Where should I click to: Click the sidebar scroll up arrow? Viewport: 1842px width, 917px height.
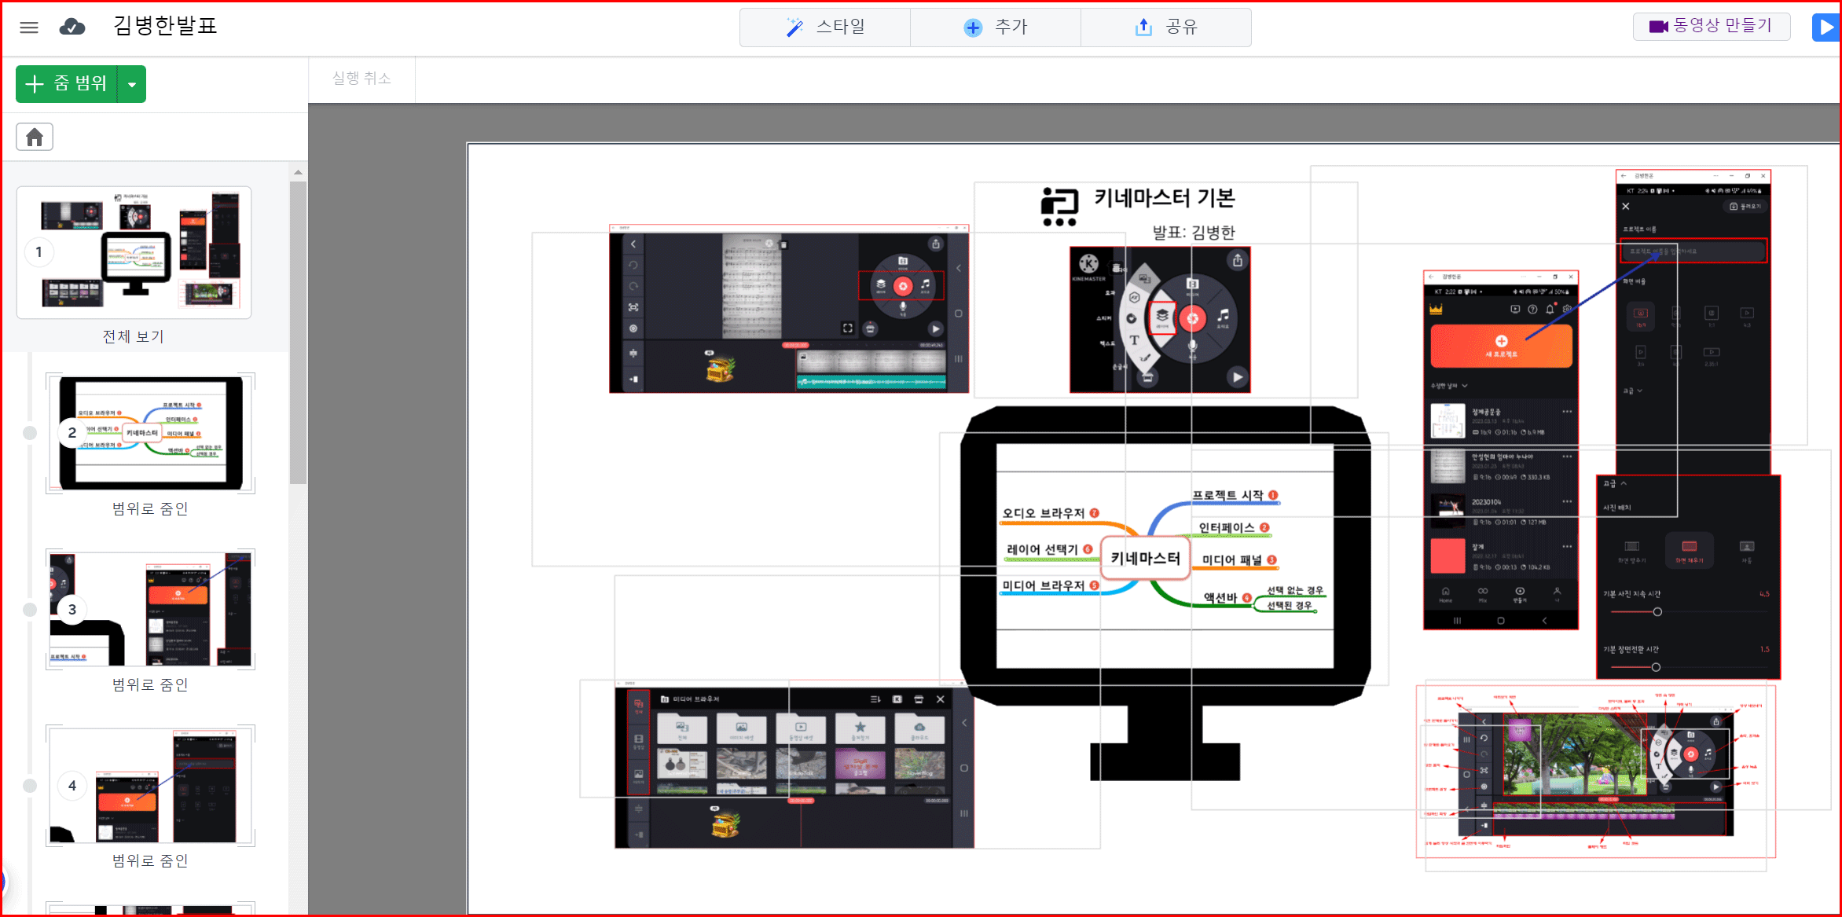298,173
